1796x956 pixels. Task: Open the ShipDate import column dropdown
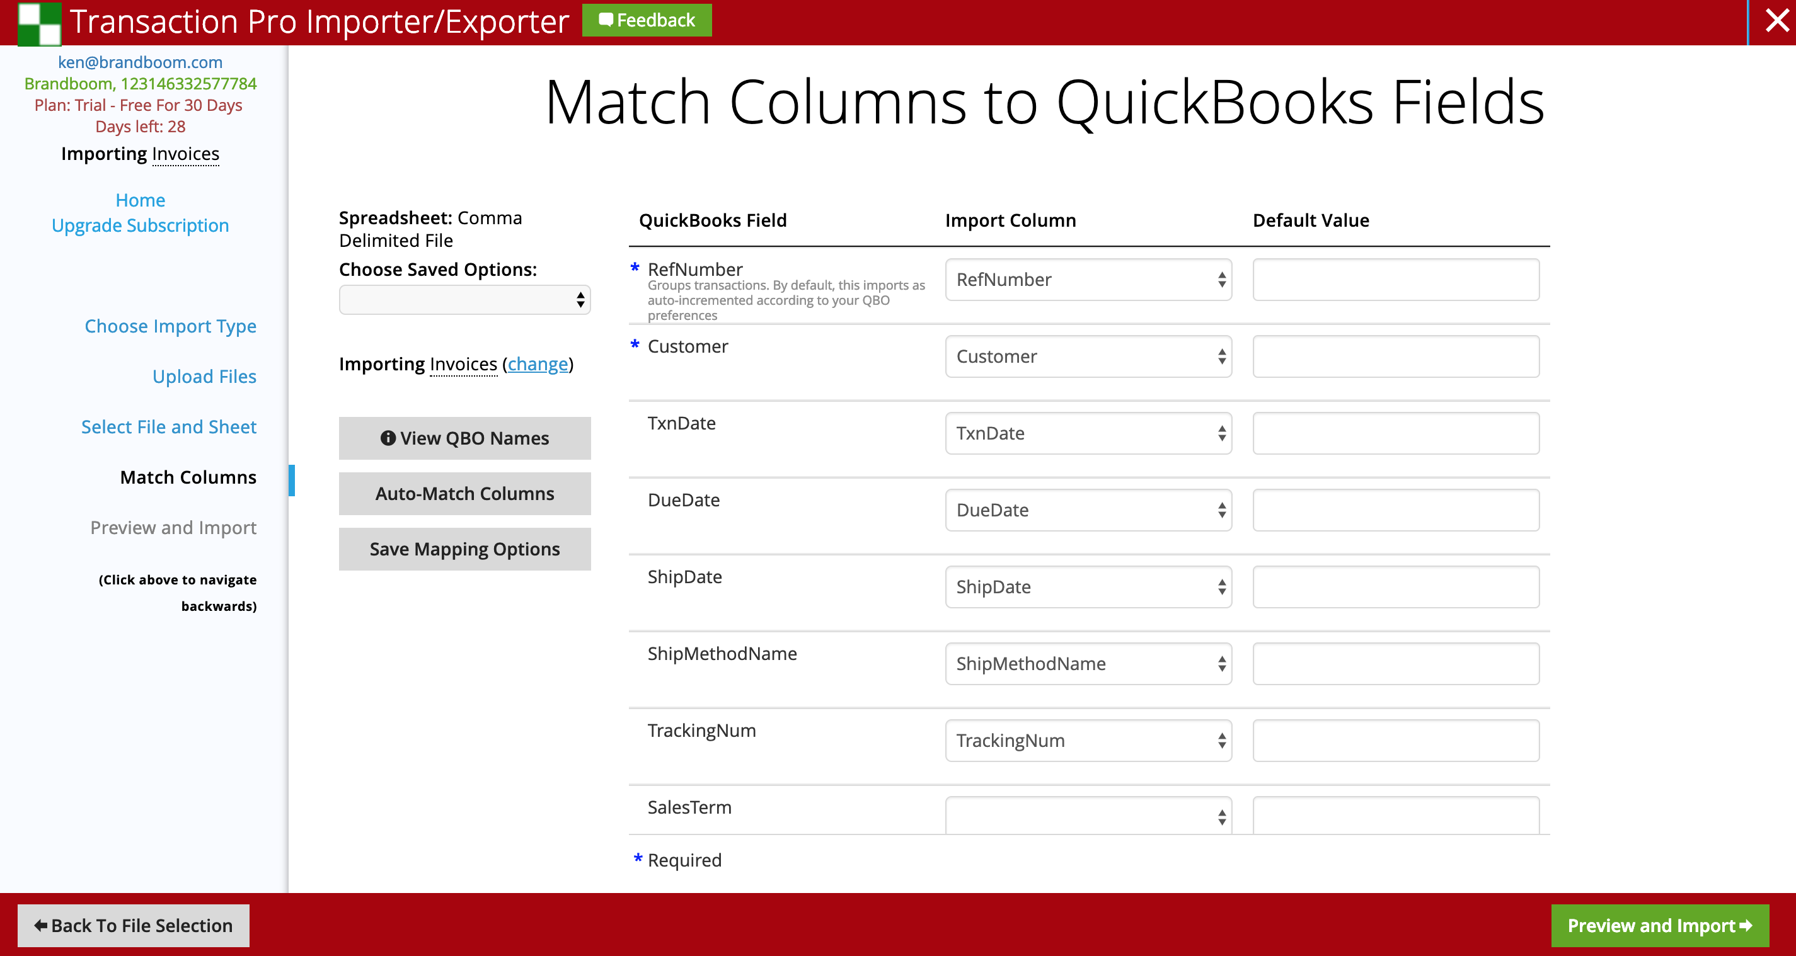1088,587
